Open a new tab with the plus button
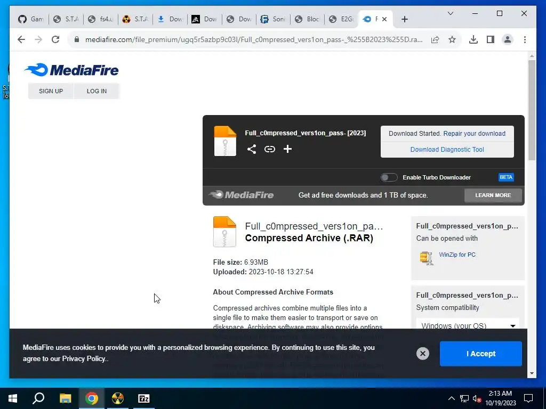 (404, 19)
